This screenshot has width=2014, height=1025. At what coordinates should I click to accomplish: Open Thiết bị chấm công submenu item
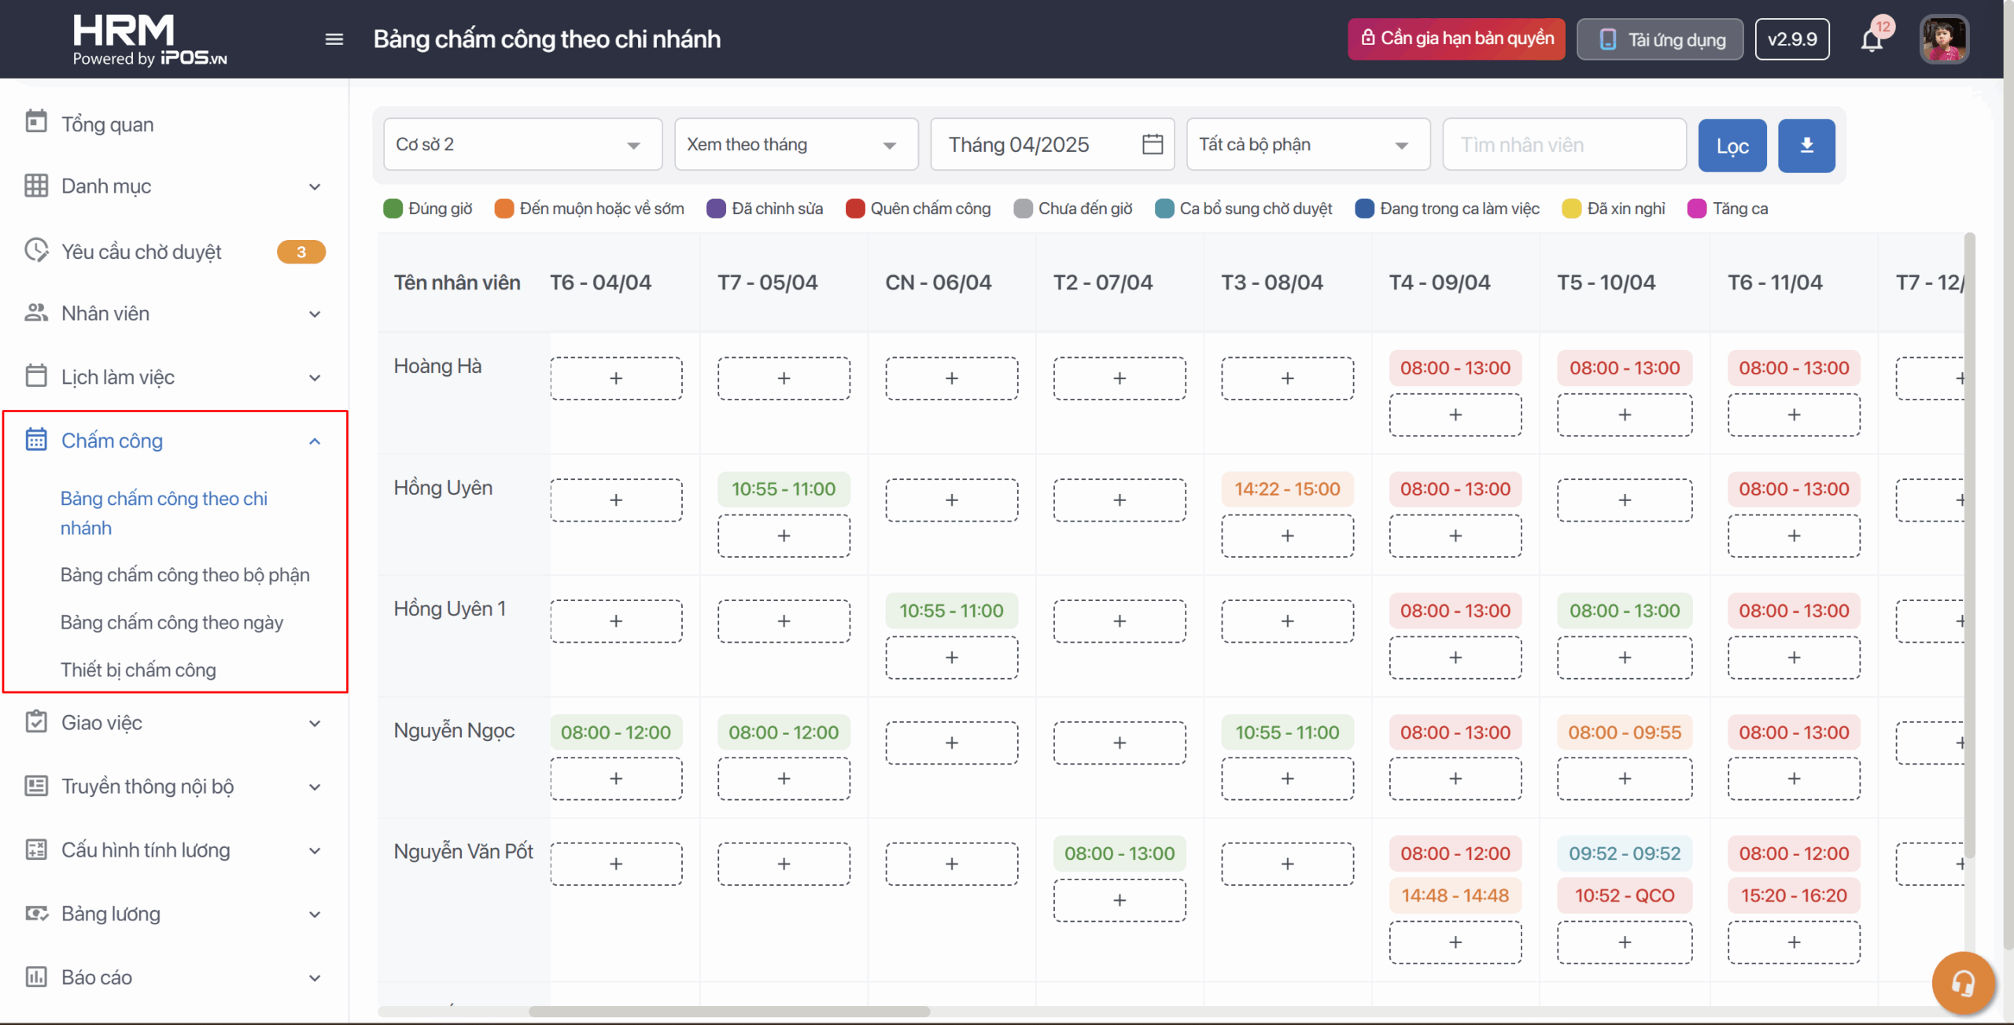point(138,670)
